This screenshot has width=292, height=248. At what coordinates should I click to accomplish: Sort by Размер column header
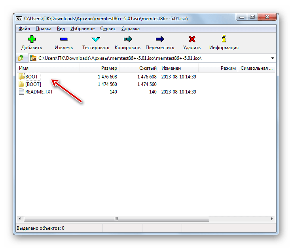tap(99, 68)
